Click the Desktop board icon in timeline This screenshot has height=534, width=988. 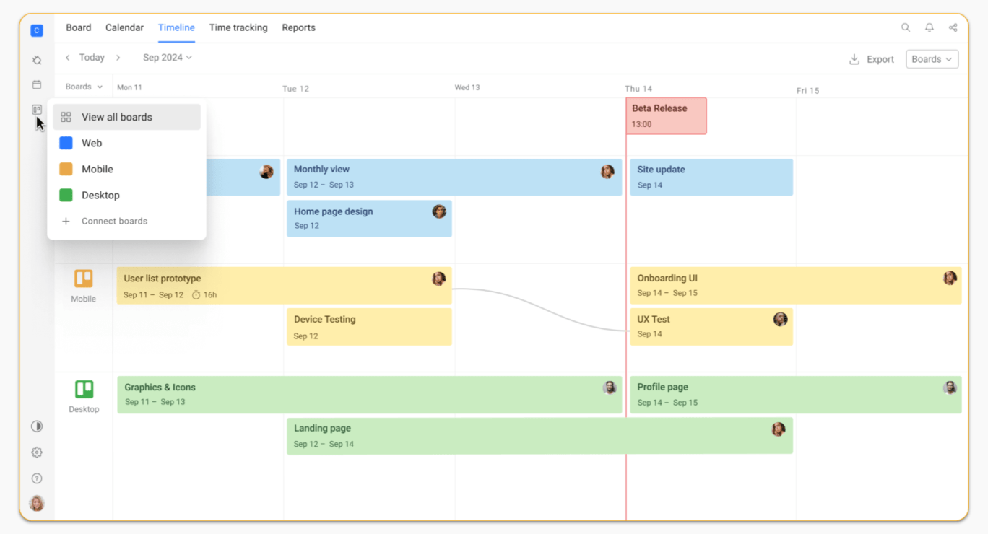coord(84,390)
